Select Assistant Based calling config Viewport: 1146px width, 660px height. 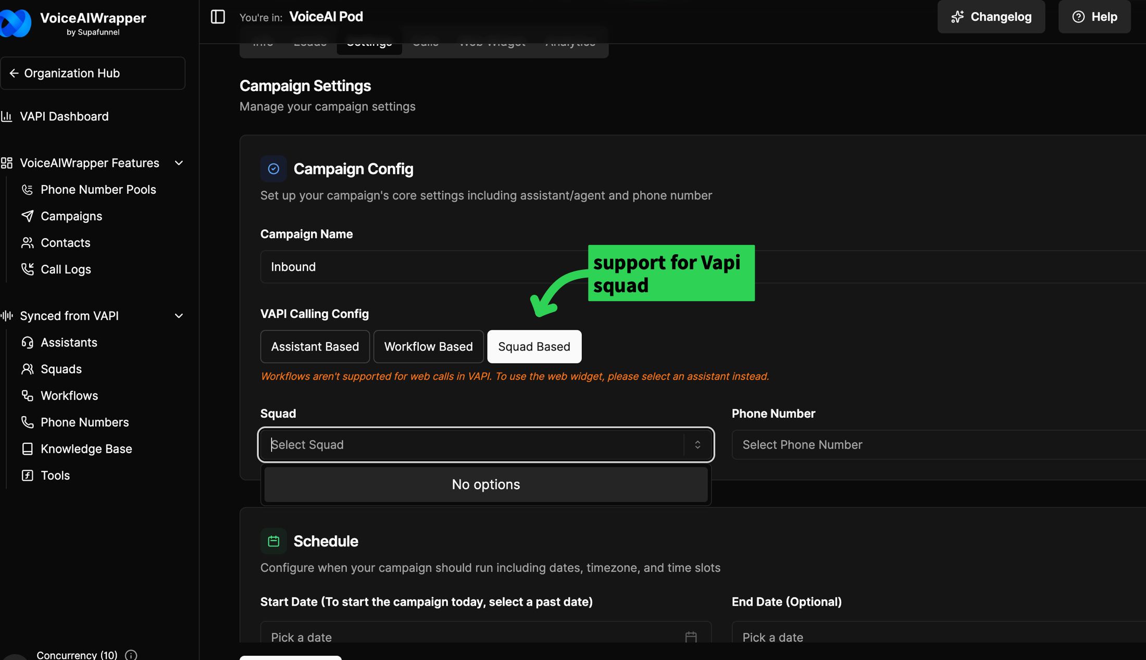pyautogui.click(x=315, y=347)
